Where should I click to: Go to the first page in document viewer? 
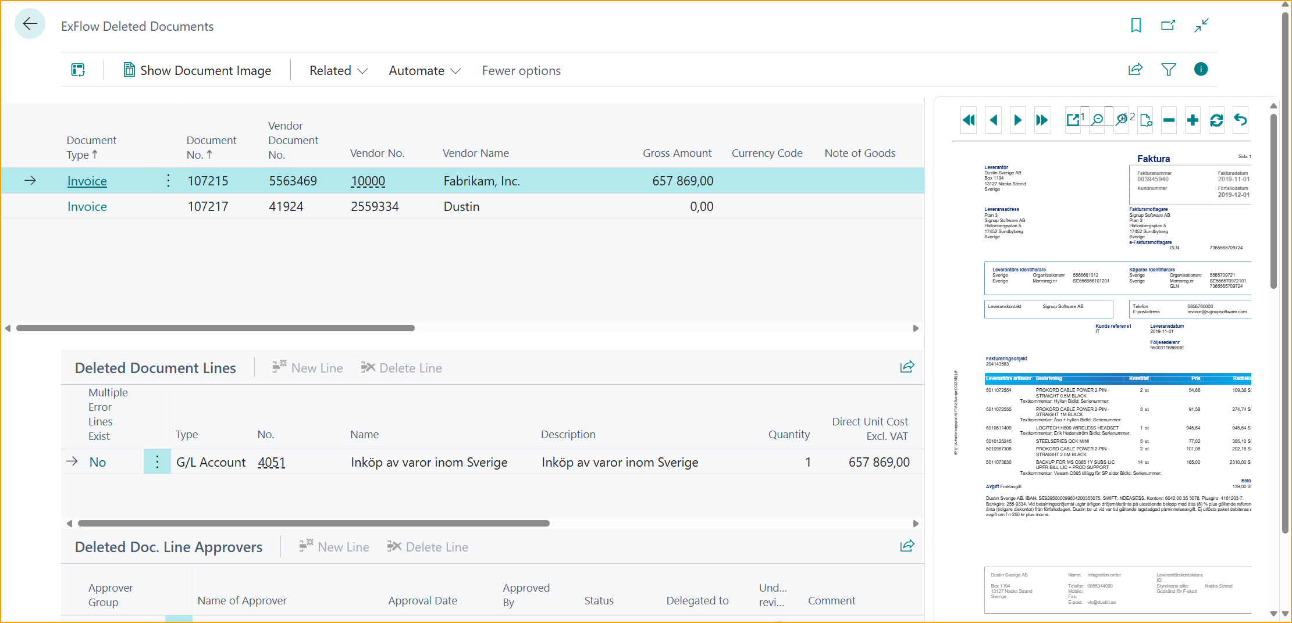969,120
